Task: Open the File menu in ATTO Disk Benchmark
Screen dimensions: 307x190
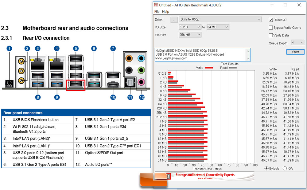Action: coord(157,12)
